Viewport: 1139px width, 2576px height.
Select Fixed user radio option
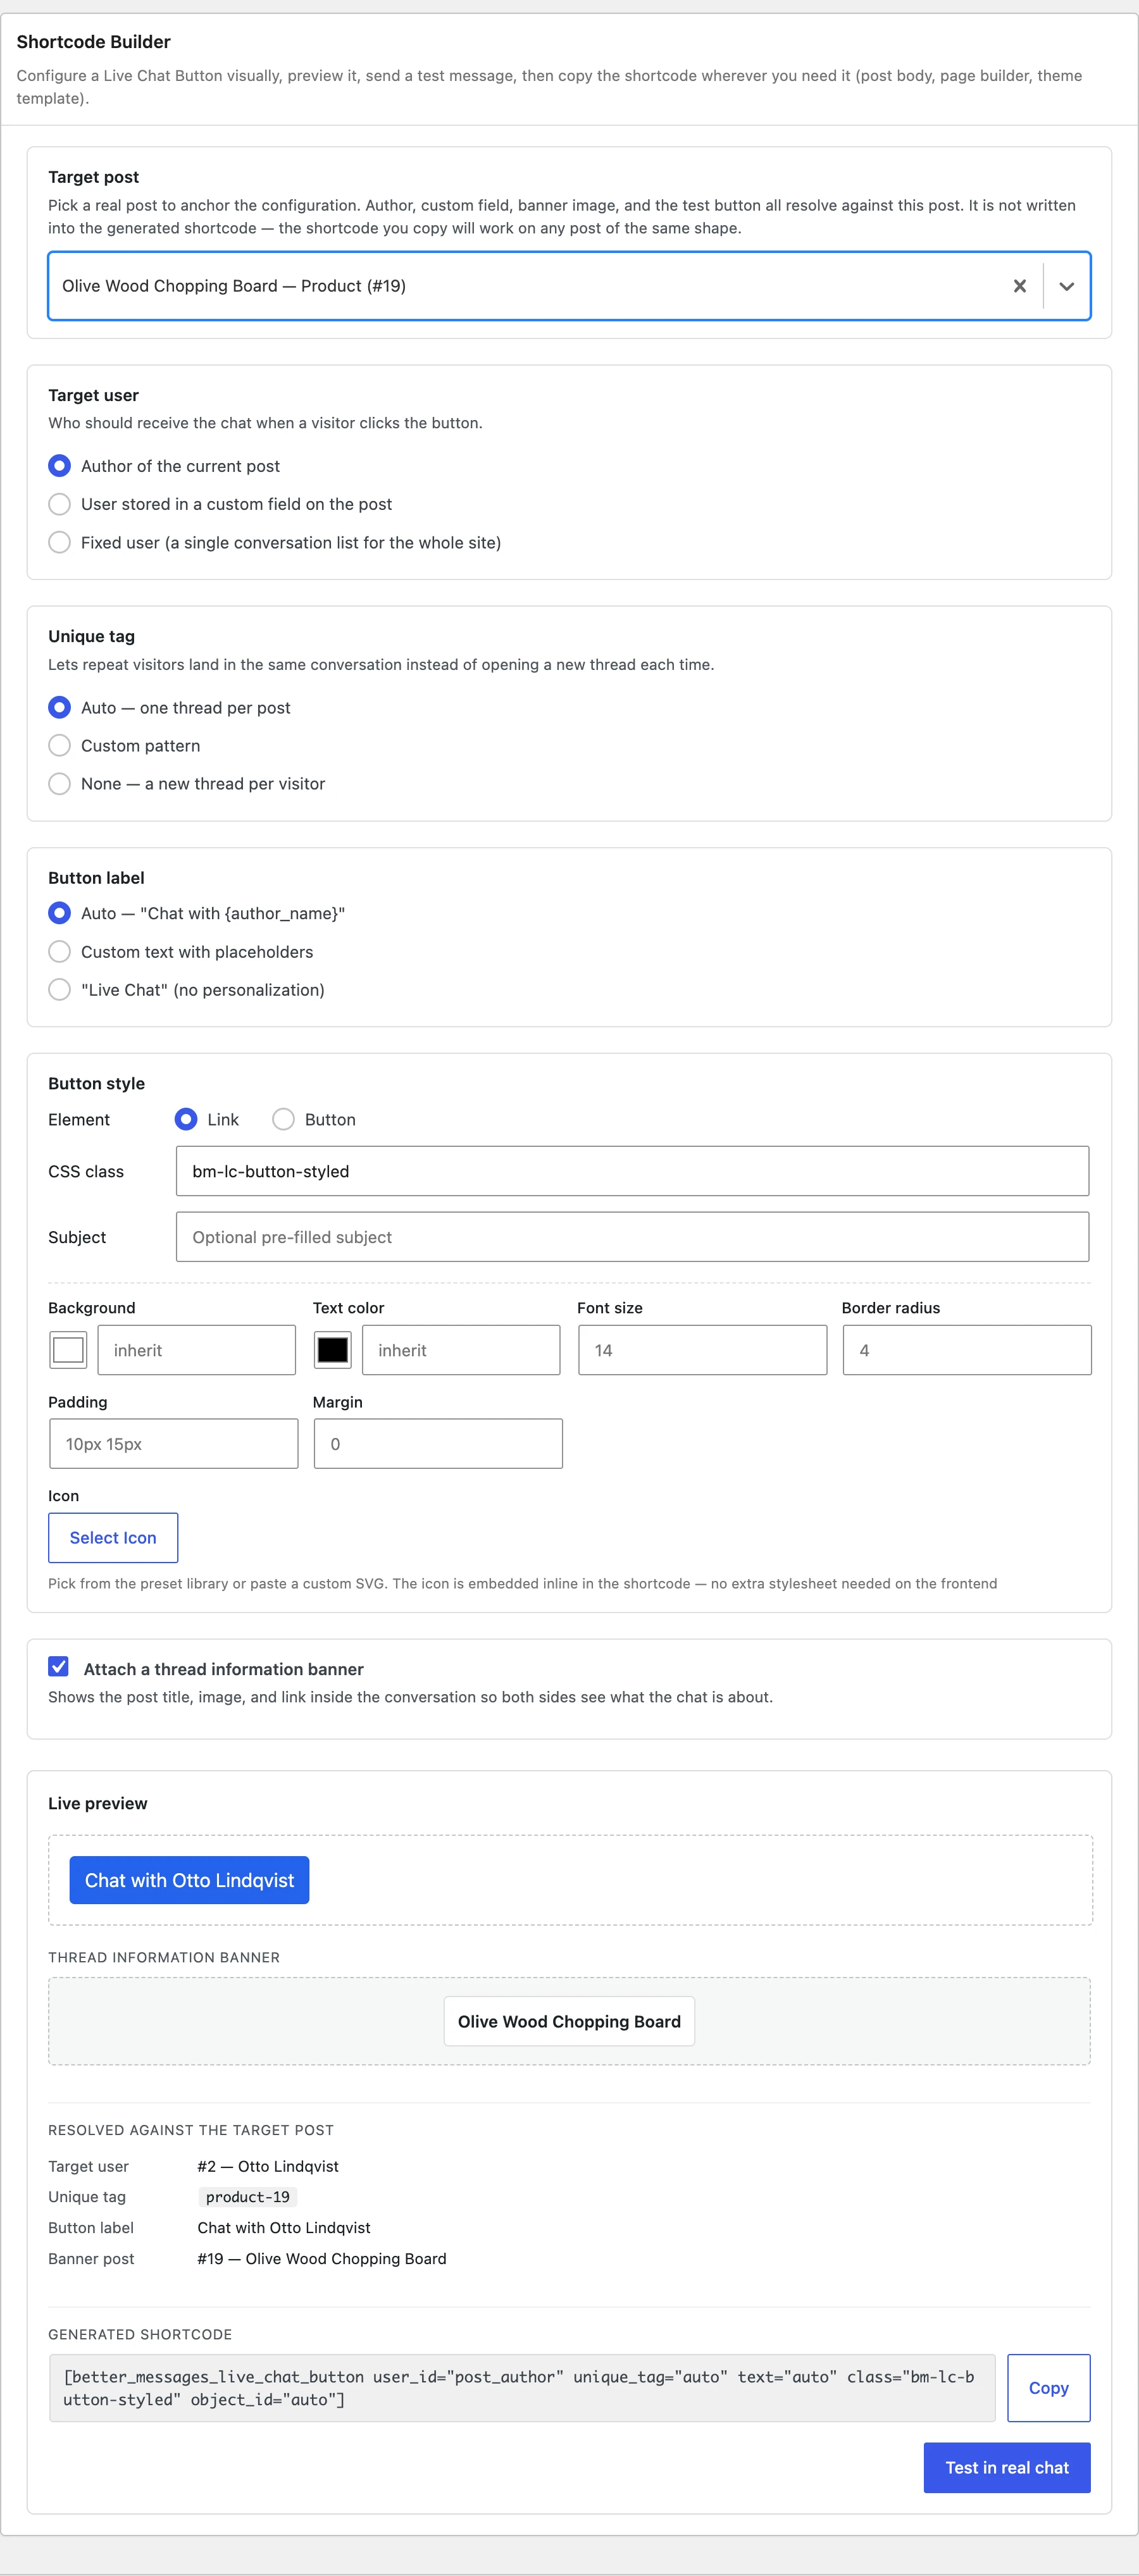point(60,542)
